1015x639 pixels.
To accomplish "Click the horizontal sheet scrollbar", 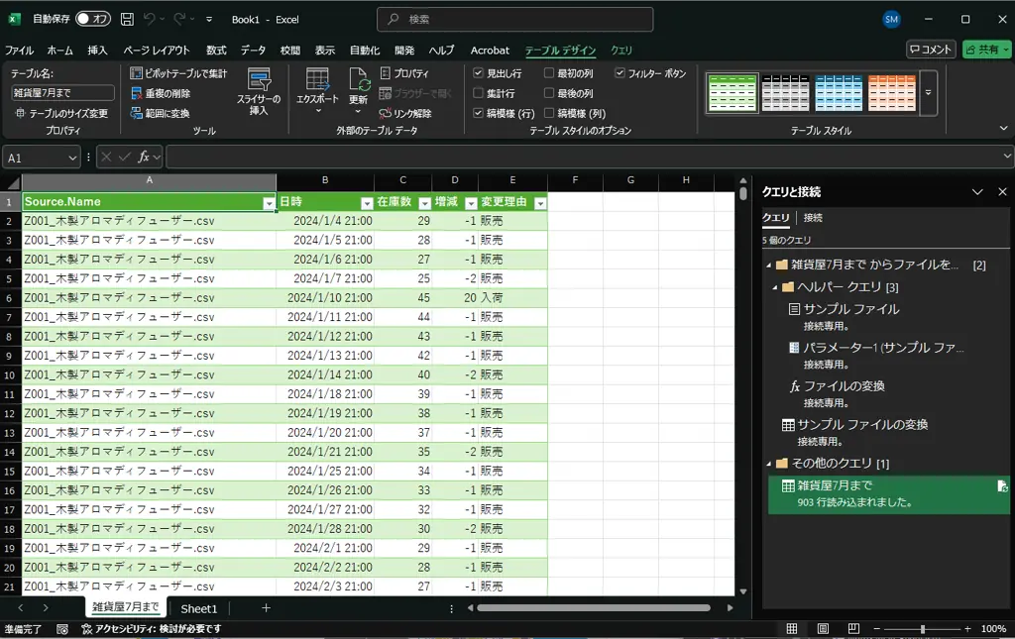I will [x=594, y=608].
